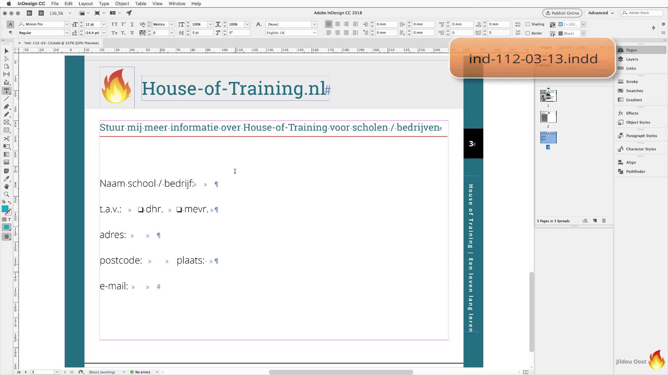Open the Layout menu
668x375 pixels.
86,3
